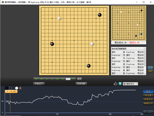This screenshot has width=154, height=116.
Task: Open third row 潜伏 负 bigstrong
Action: click(x=127, y=58)
